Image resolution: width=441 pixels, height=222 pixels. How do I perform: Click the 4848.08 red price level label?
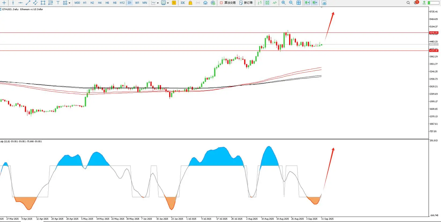(434, 33)
